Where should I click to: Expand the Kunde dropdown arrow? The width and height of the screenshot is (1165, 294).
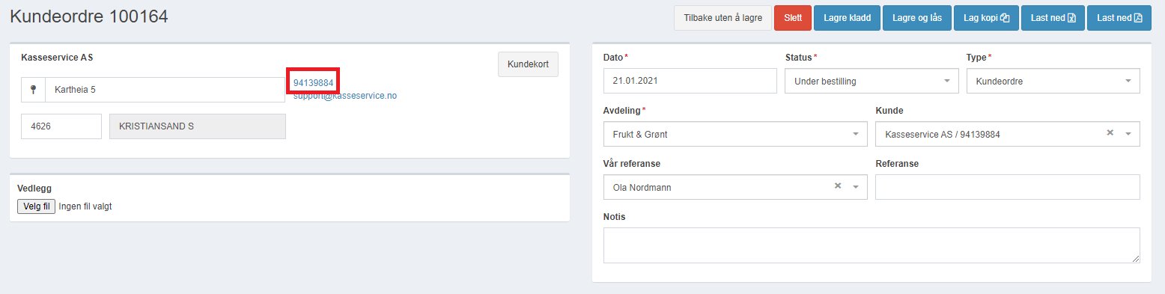pos(1128,135)
